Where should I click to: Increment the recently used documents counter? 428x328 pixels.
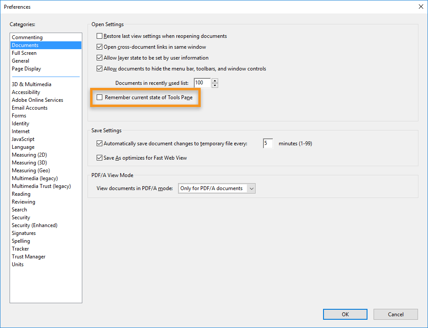coord(215,80)
